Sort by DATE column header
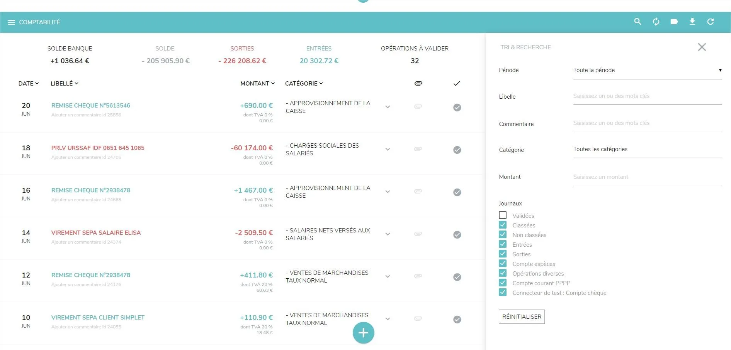Image resolution: width=731 pixels, height=350 pixels. [x=29, y=83]
